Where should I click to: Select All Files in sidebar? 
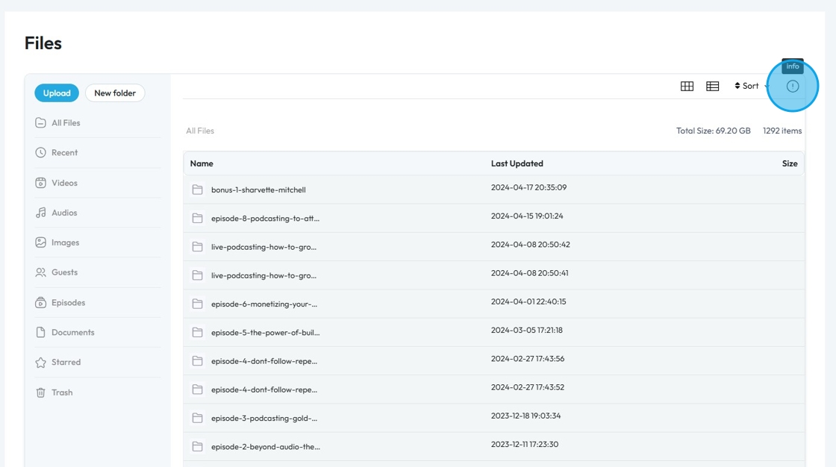(x=65, y=123)
